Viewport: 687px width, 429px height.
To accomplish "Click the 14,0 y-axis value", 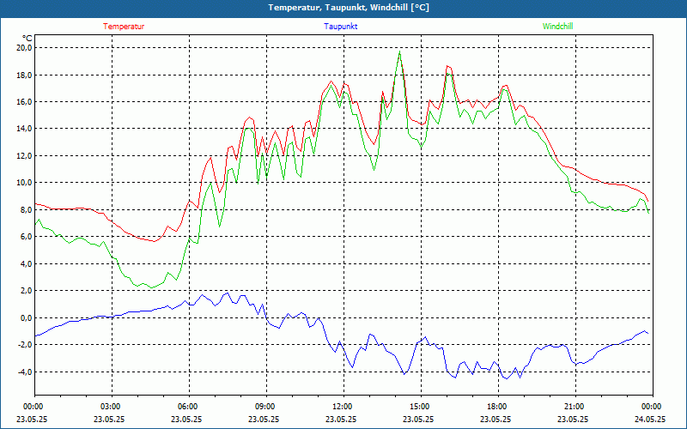I will [25, 129].
